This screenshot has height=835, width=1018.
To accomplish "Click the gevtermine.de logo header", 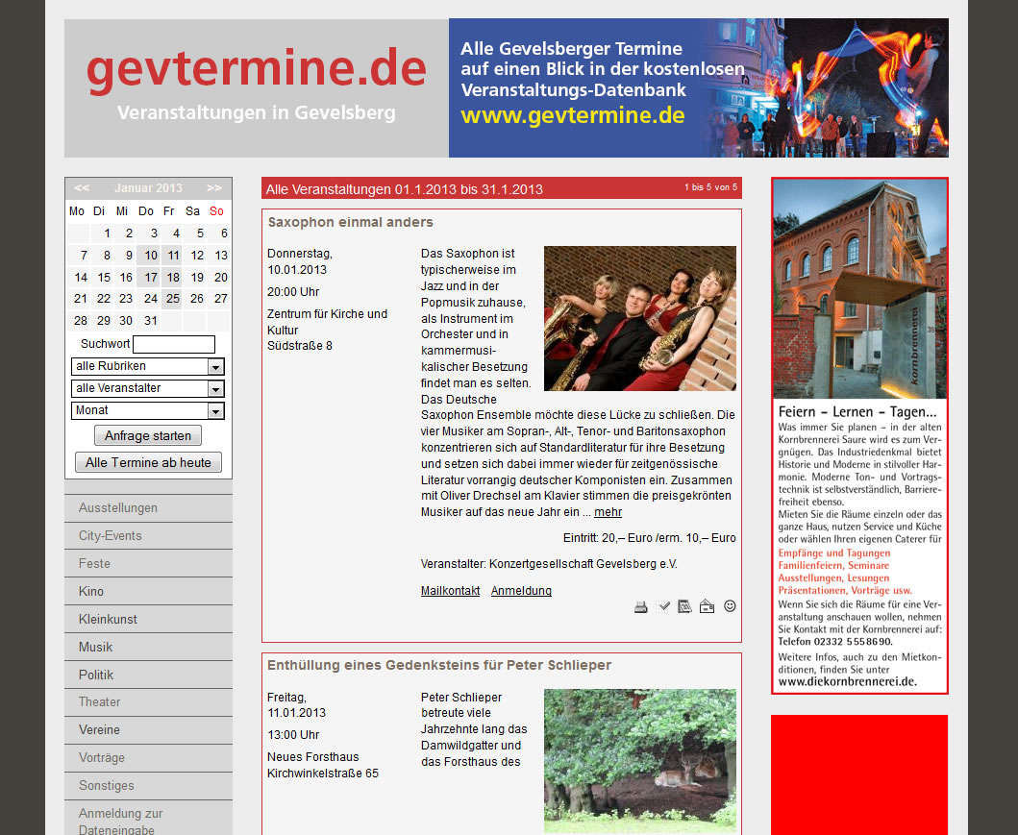I will point(257,88).
